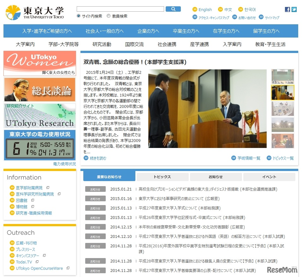Switch to the イベント tab
Viewport: 302px width, 277px height.
269,177
